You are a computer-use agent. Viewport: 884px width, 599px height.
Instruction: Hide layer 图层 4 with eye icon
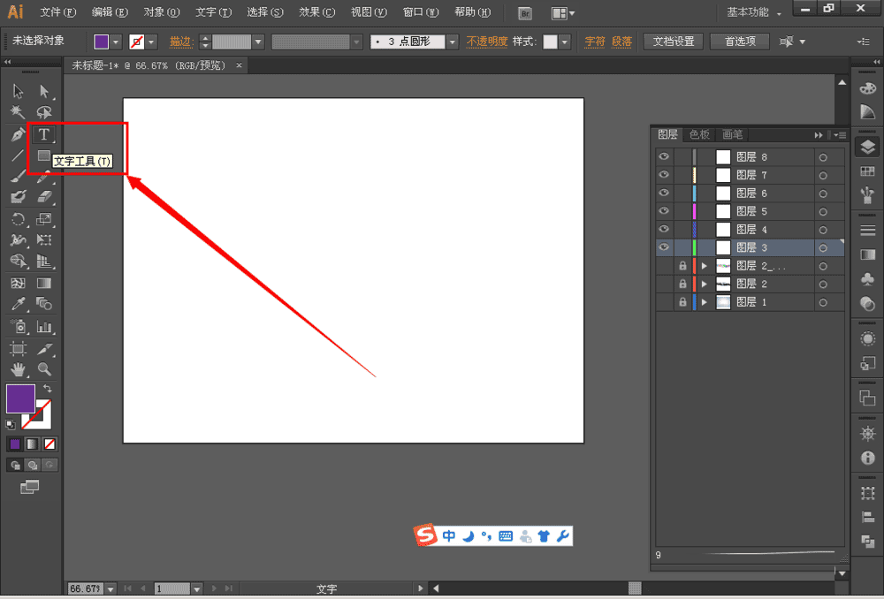tap(664, 229)
